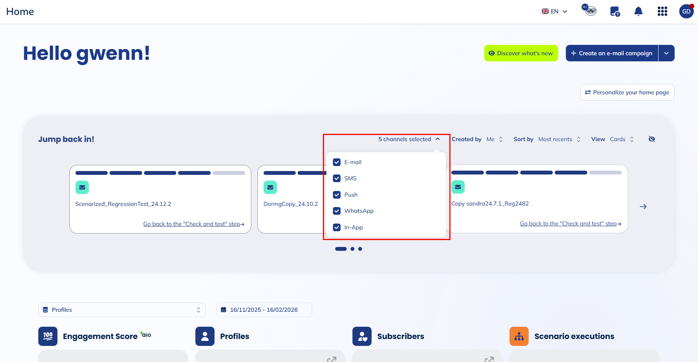Collapse the 5 channels selected dropdown
Screen dimensions: 698x362
(x=409, y=139)
